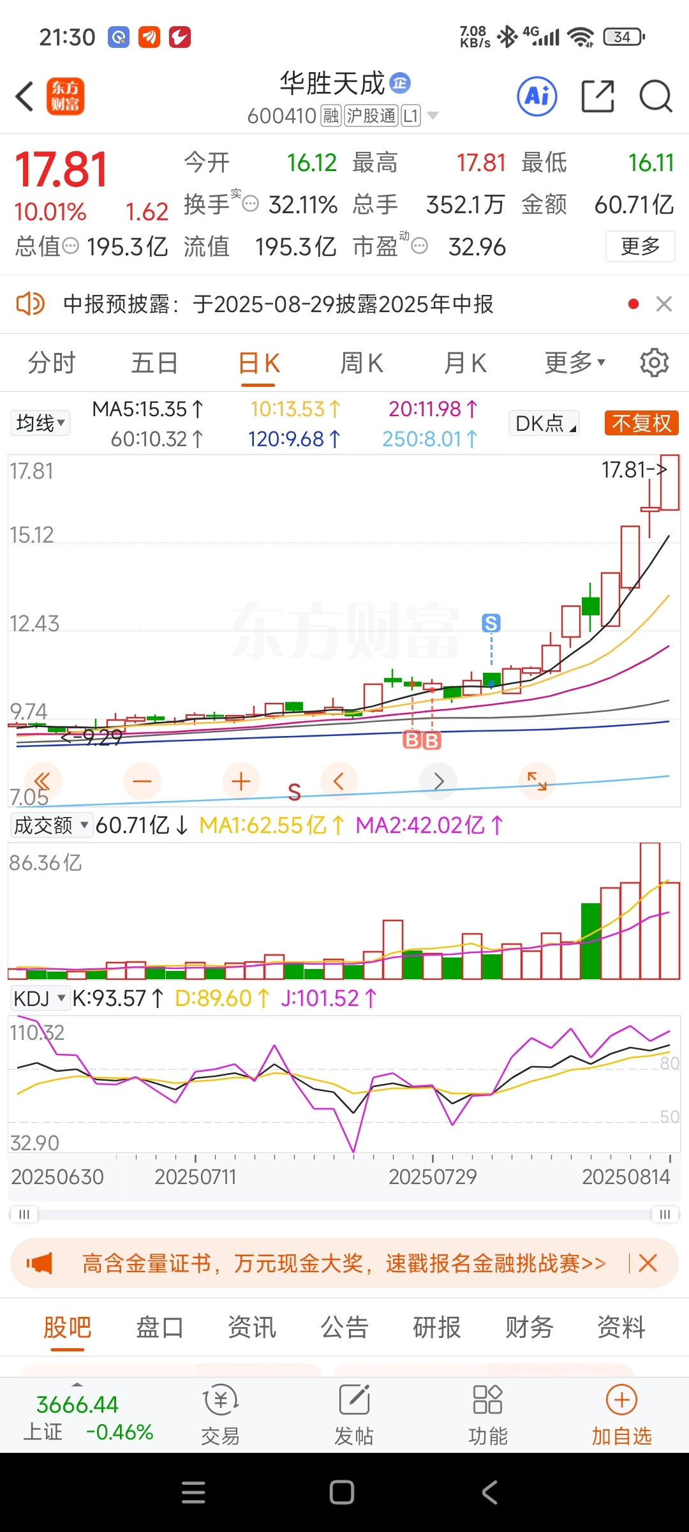689x1532 pixels.
Task: Tap the B buy markers
Action: tap(422, 740)
